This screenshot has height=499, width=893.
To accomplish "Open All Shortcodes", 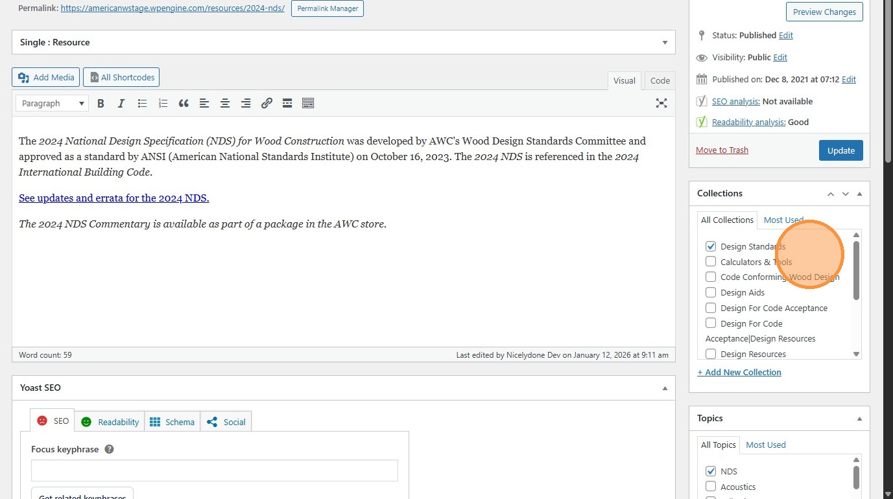I will [x=121, y=77].
